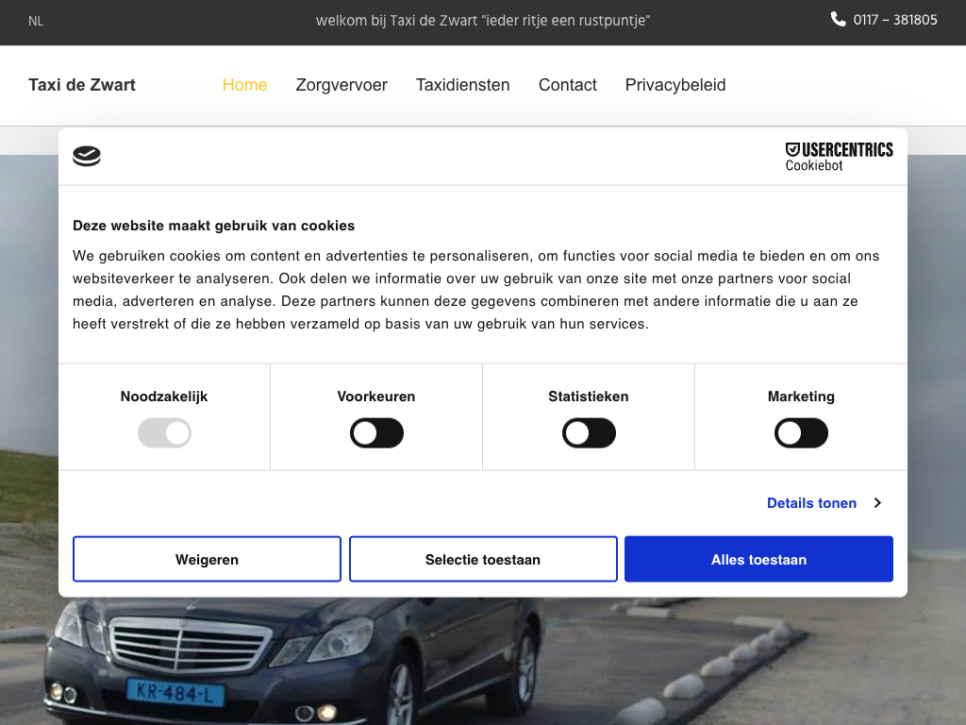
Task: Call phone number 0117 – 381805
Action: pyautogui.click(x=894, y=20)
